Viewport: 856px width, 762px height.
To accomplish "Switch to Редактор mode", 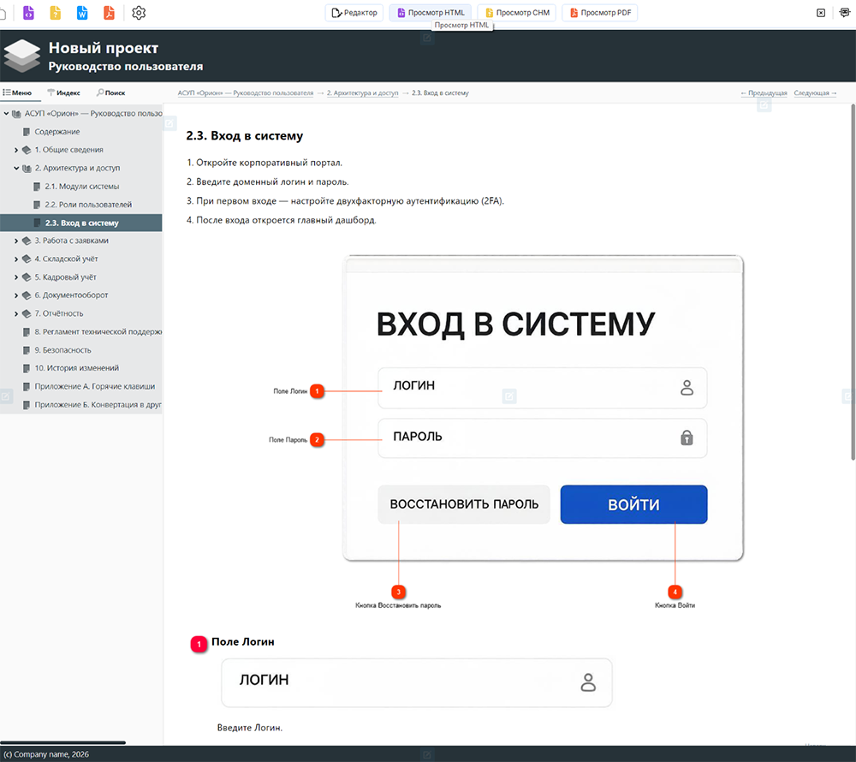I will click(x=354, y=13).
